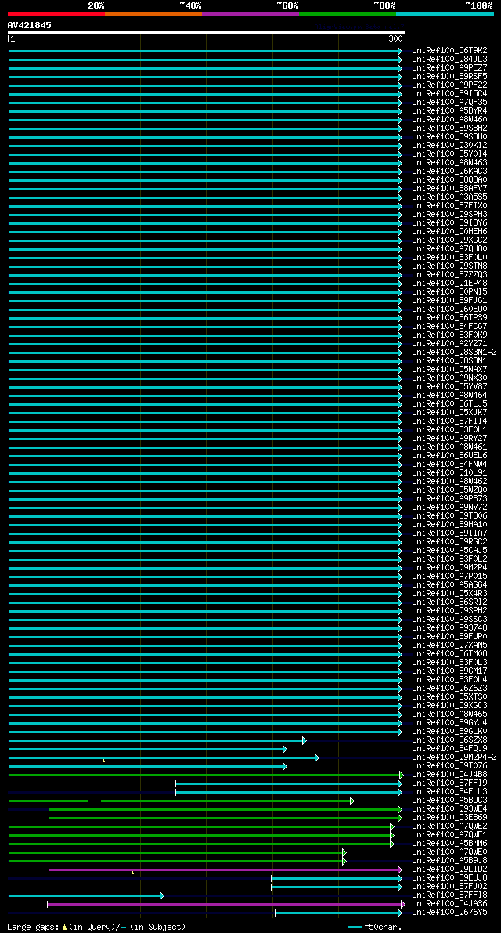Select the UniRef100_P93748 label
The height and width of the screenshot is (933, 501).
coord(449,628)
